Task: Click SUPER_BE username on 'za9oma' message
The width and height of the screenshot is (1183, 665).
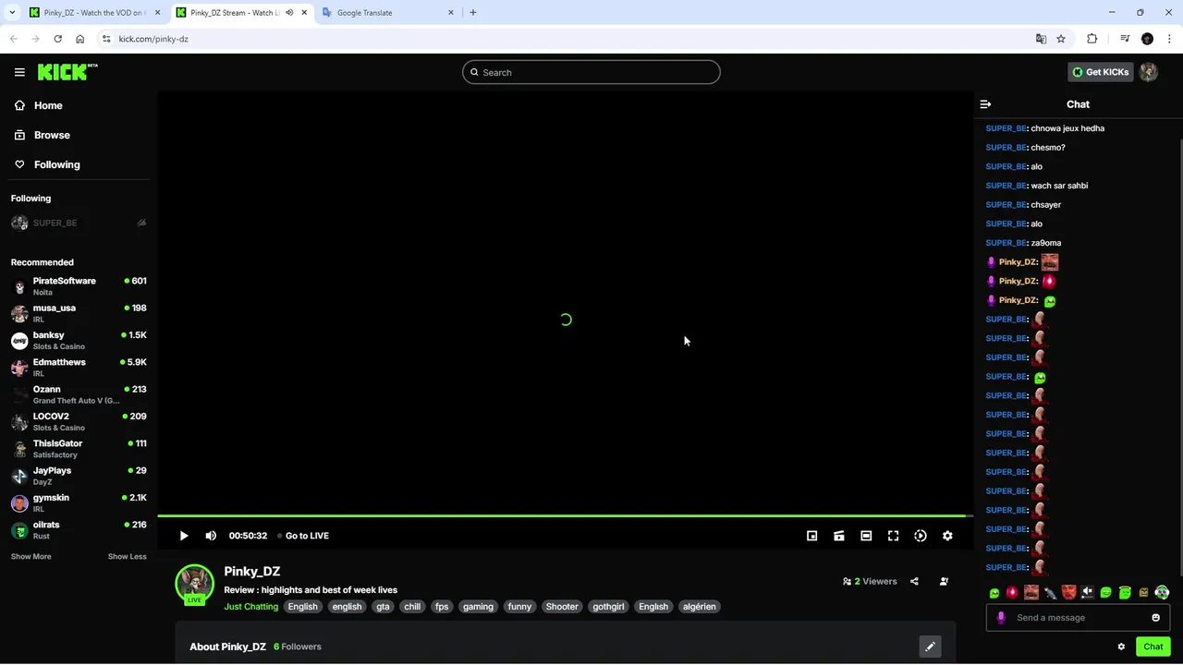Action: pos(1006,243)
